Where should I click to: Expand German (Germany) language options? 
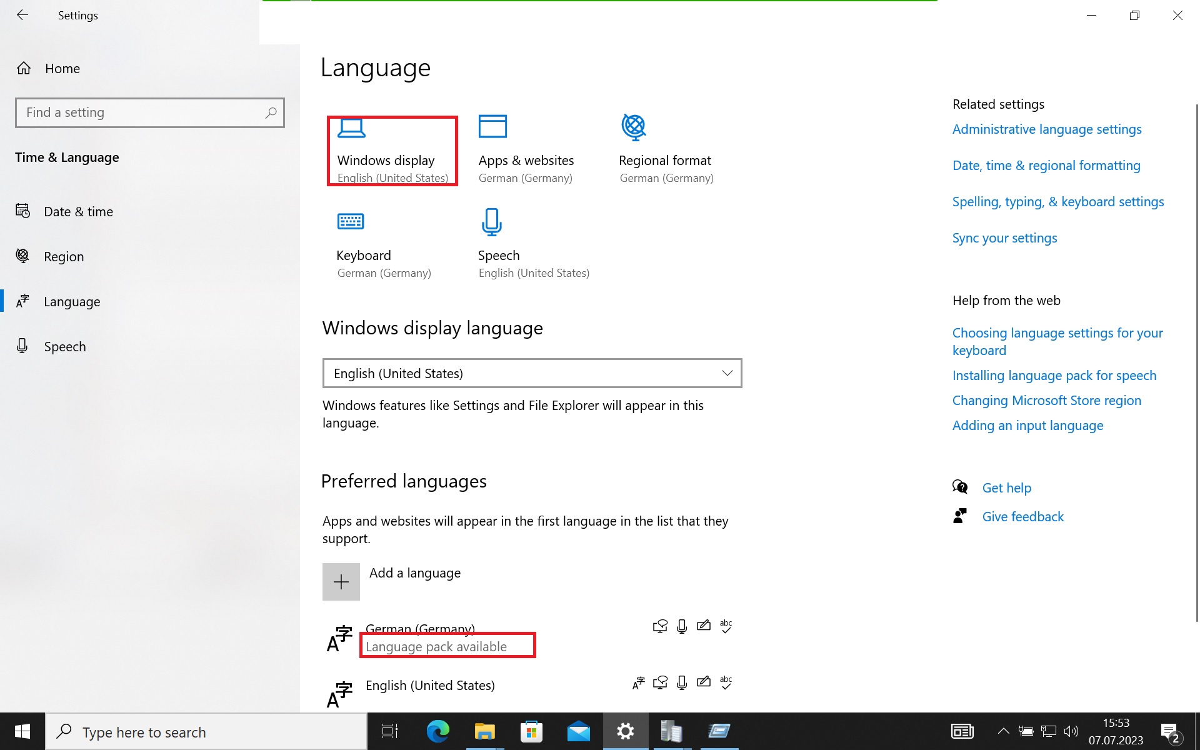tap(531, 637)
